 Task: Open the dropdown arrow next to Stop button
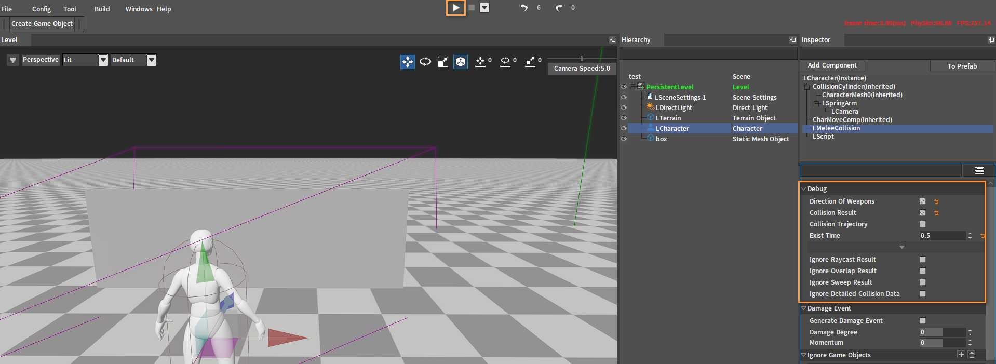(x=484, y=8)
